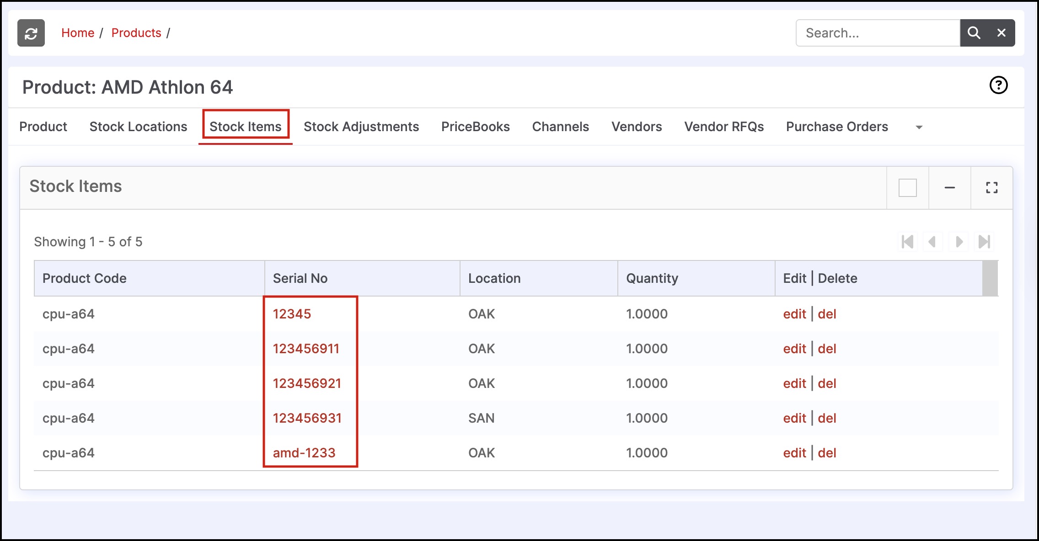Minimize the Stock Items panel
This screenshot has width=1039, height=541.
click(950, 188)
